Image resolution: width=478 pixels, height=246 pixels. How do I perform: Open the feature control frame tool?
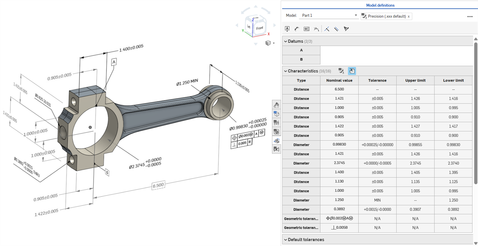[x=306, y=29]
